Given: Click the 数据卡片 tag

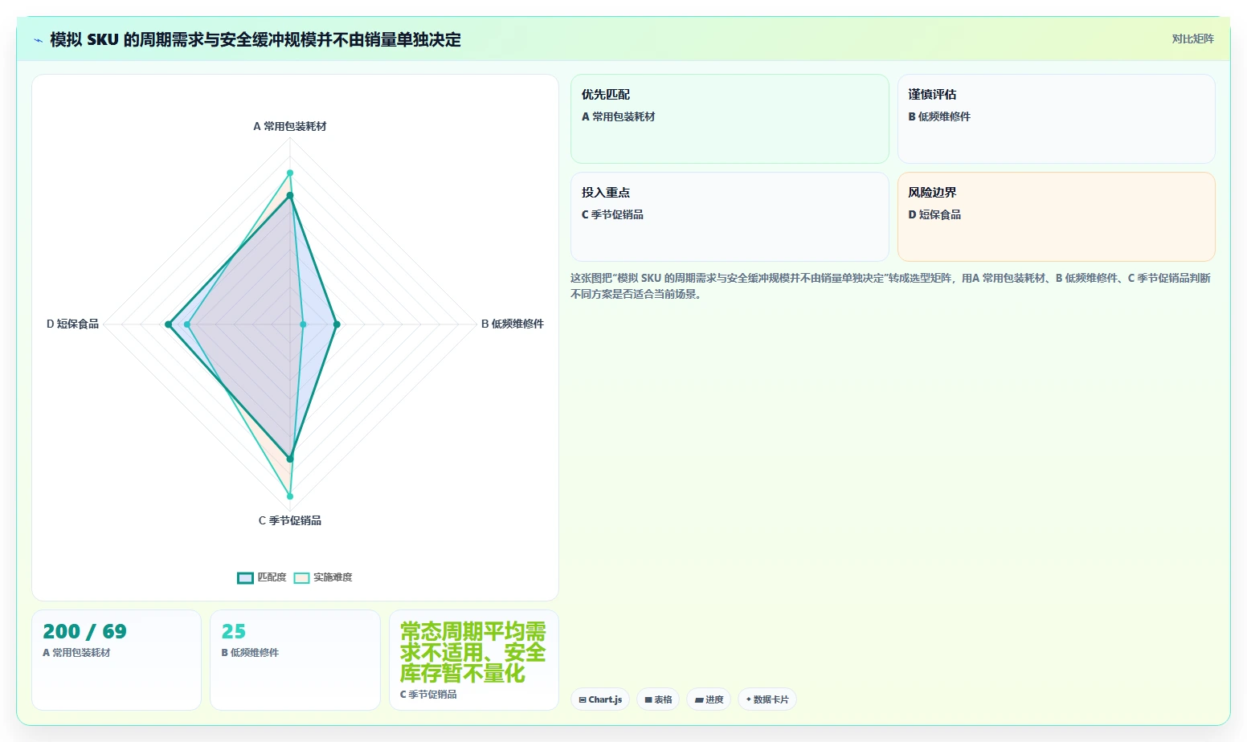Looking at the screenshot, I should point(767,699).
